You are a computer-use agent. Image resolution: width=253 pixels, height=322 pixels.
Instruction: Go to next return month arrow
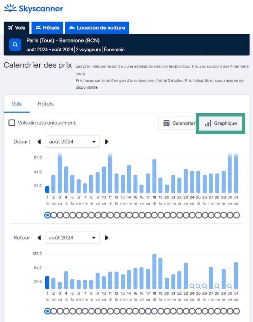pos(106,238)
